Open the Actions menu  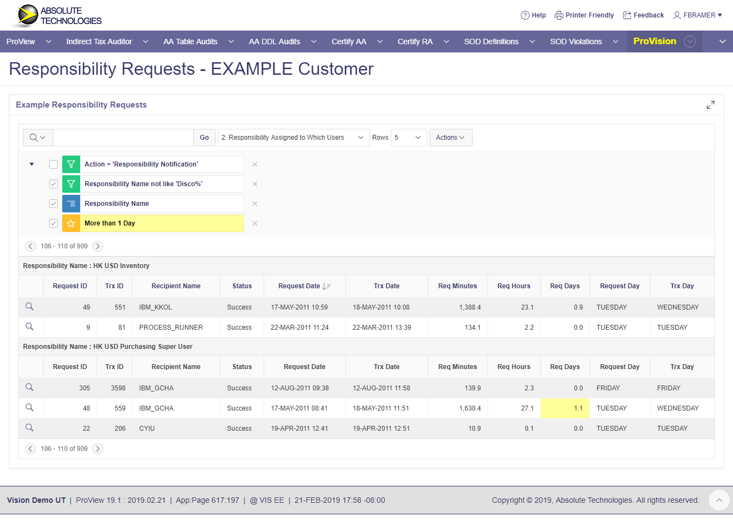(x=450, y=137)
